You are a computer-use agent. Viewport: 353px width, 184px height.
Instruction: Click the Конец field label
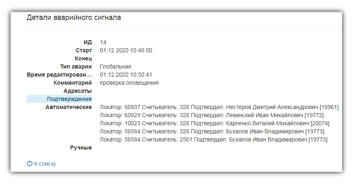coord(83,59)
